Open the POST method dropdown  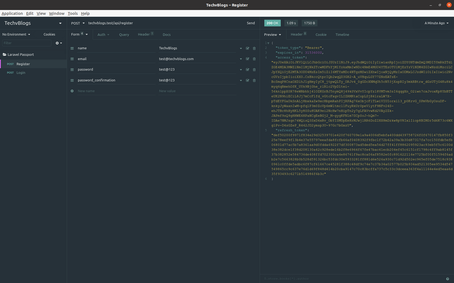tap(77, 23)
